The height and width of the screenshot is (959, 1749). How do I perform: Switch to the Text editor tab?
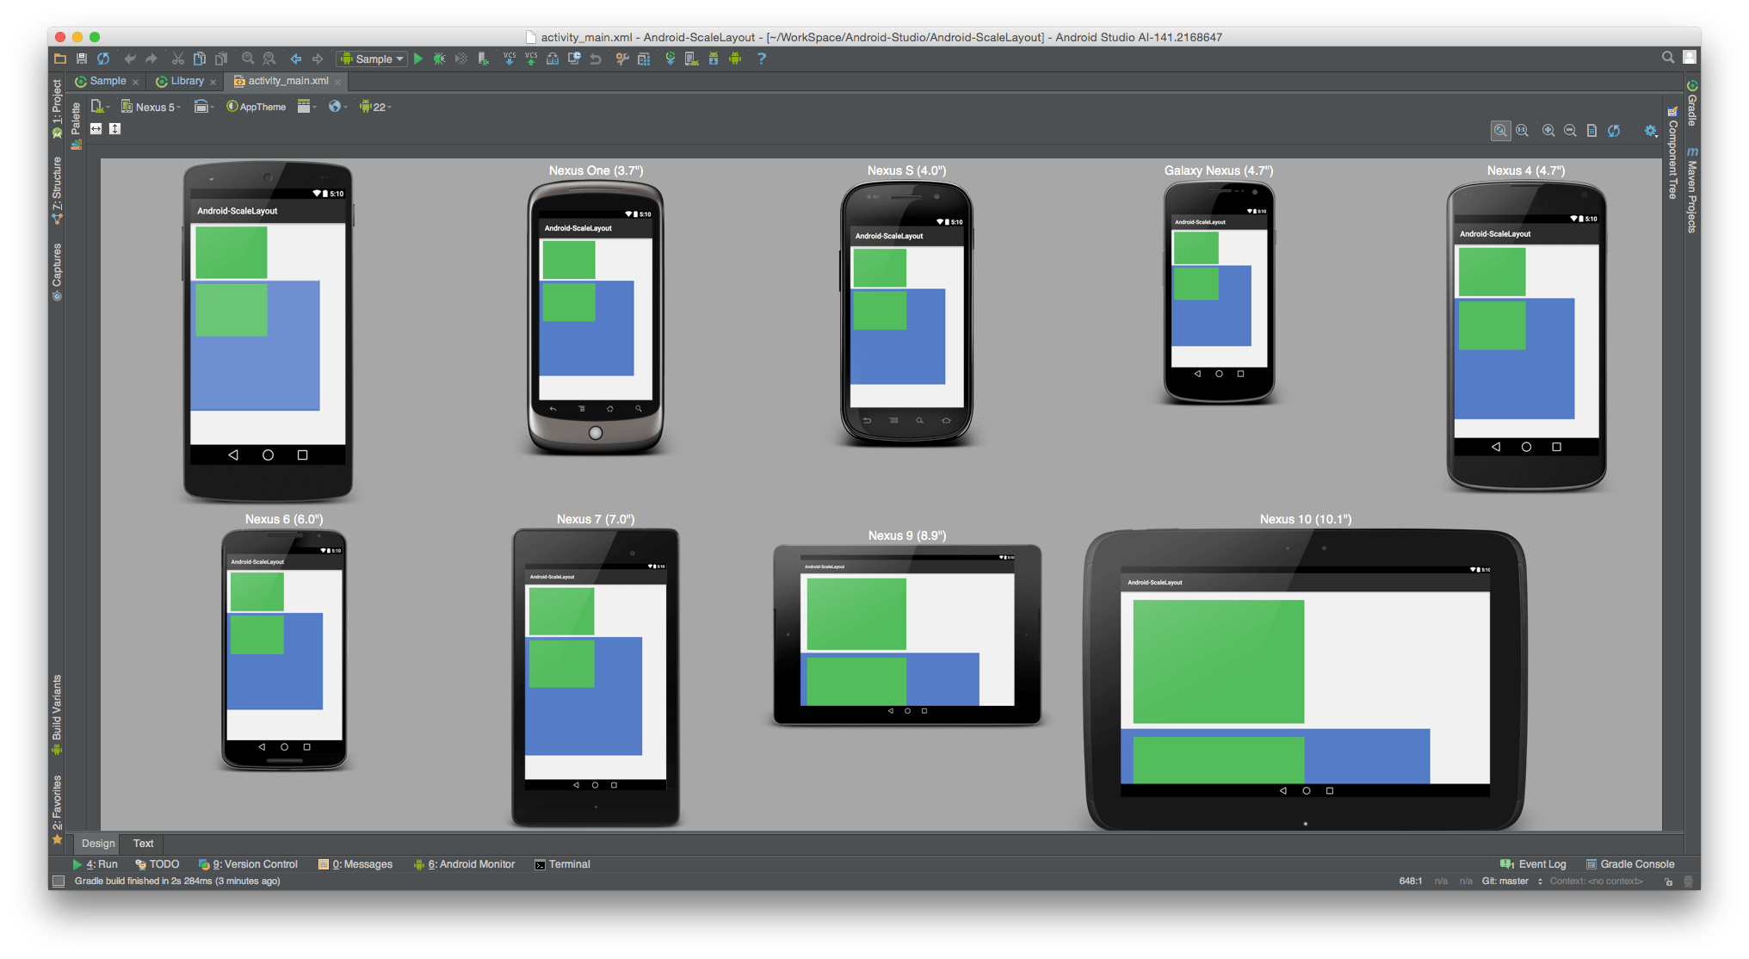[x=143, y=844]
